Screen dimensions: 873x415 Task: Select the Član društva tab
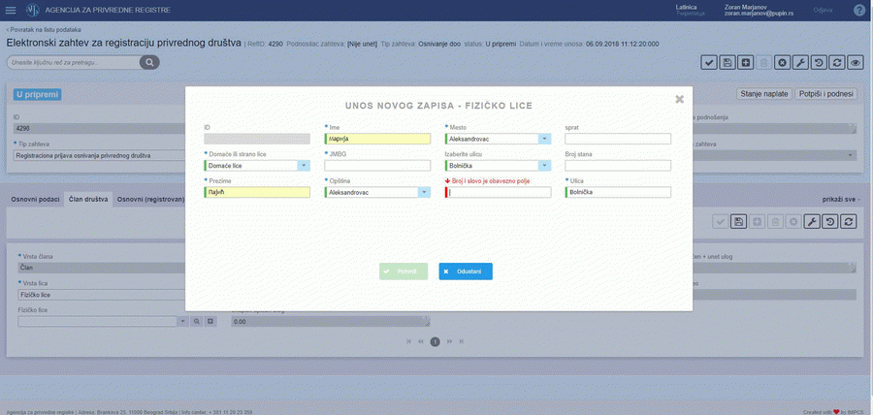[x=88, y=199]
